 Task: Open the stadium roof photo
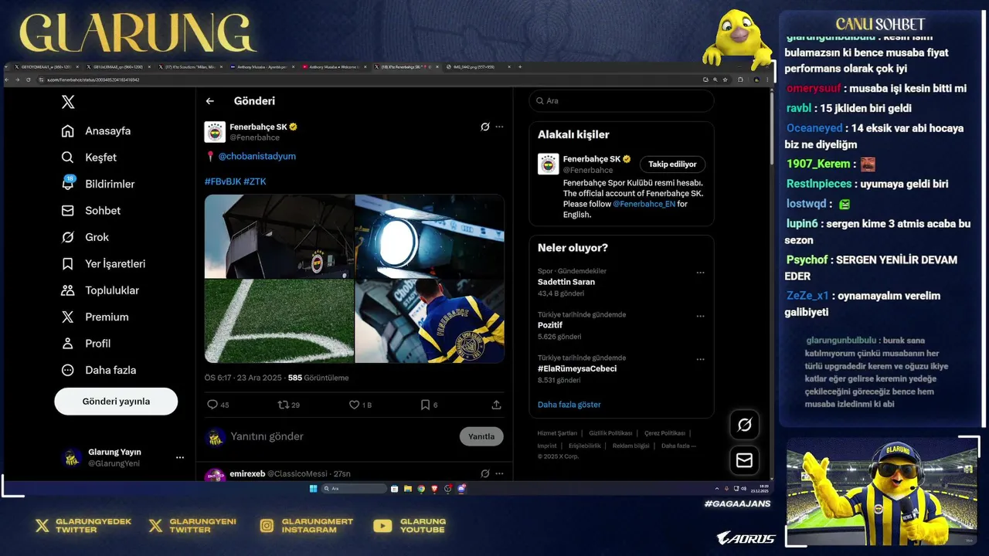(279, 236)
